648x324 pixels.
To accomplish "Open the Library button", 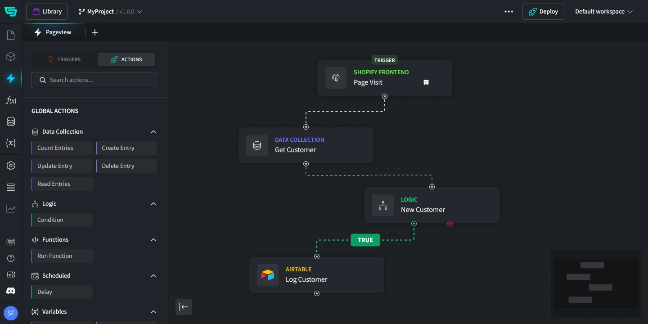I will (47, 12).
